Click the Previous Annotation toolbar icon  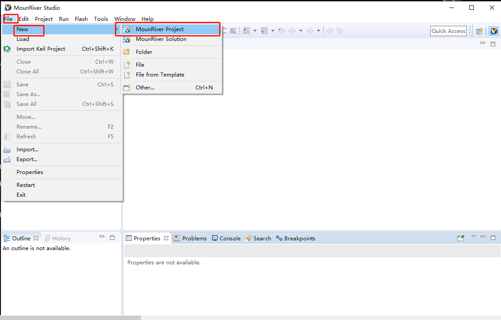pos(264,31)
